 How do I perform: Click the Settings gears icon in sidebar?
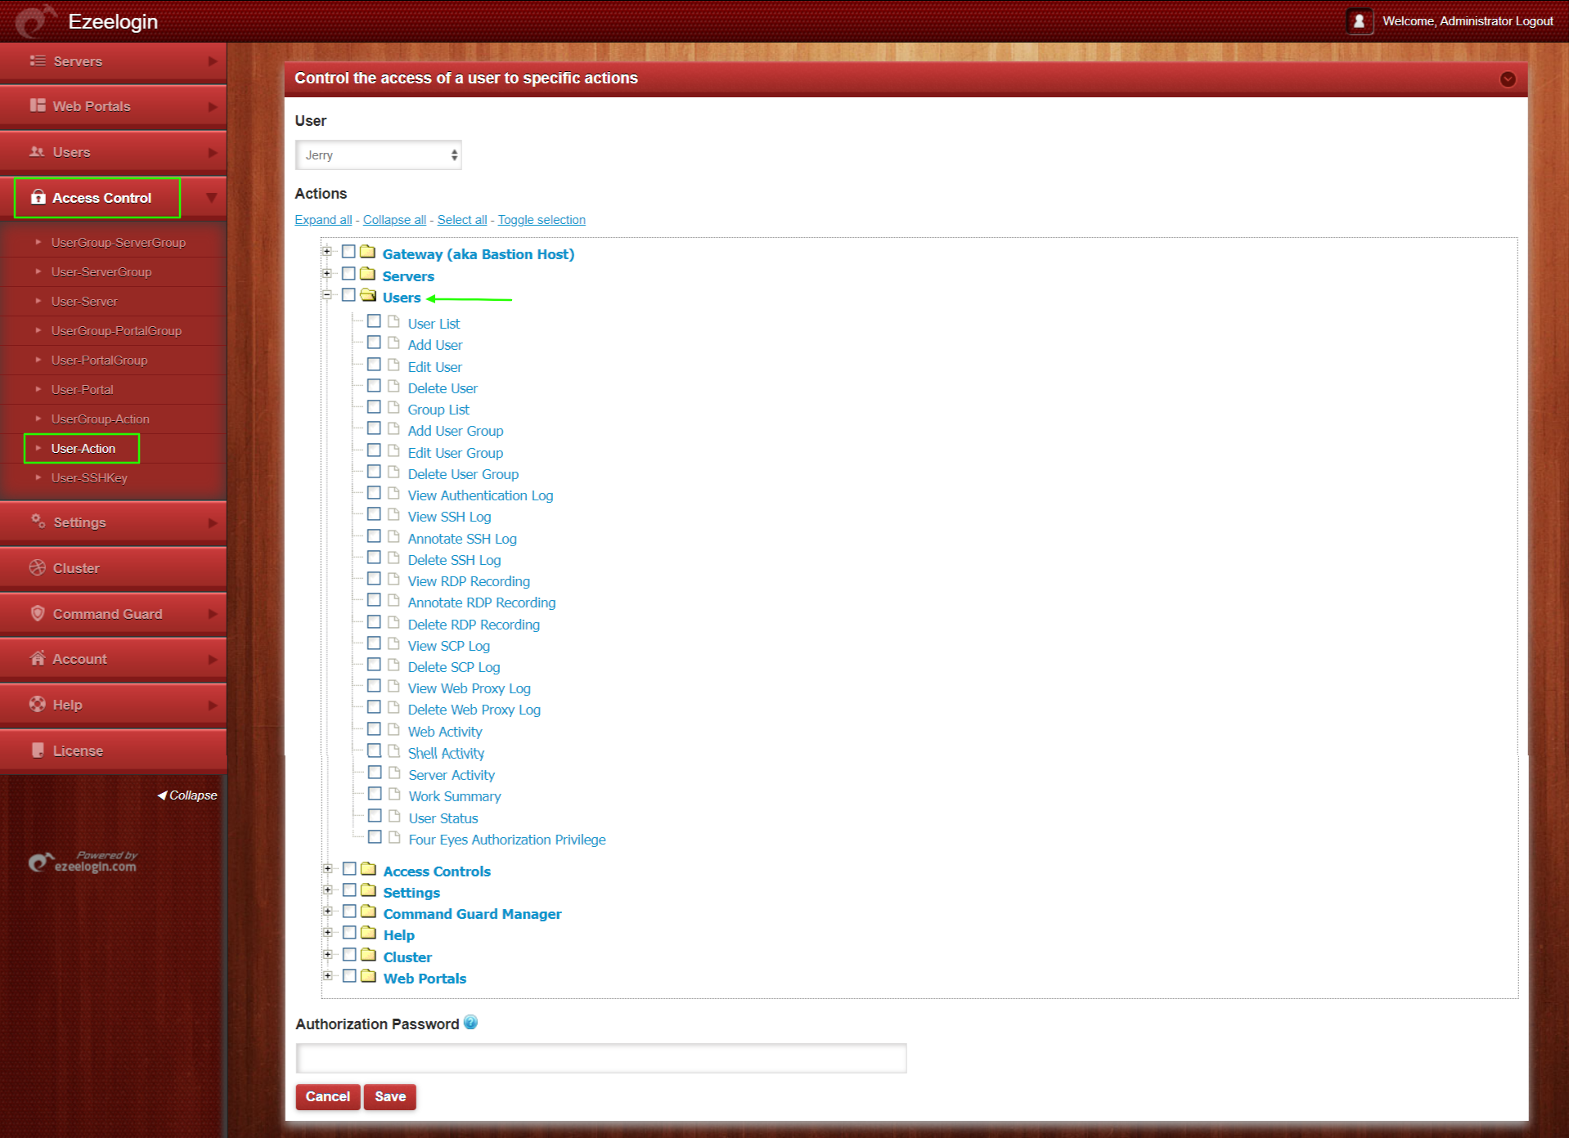38,521
